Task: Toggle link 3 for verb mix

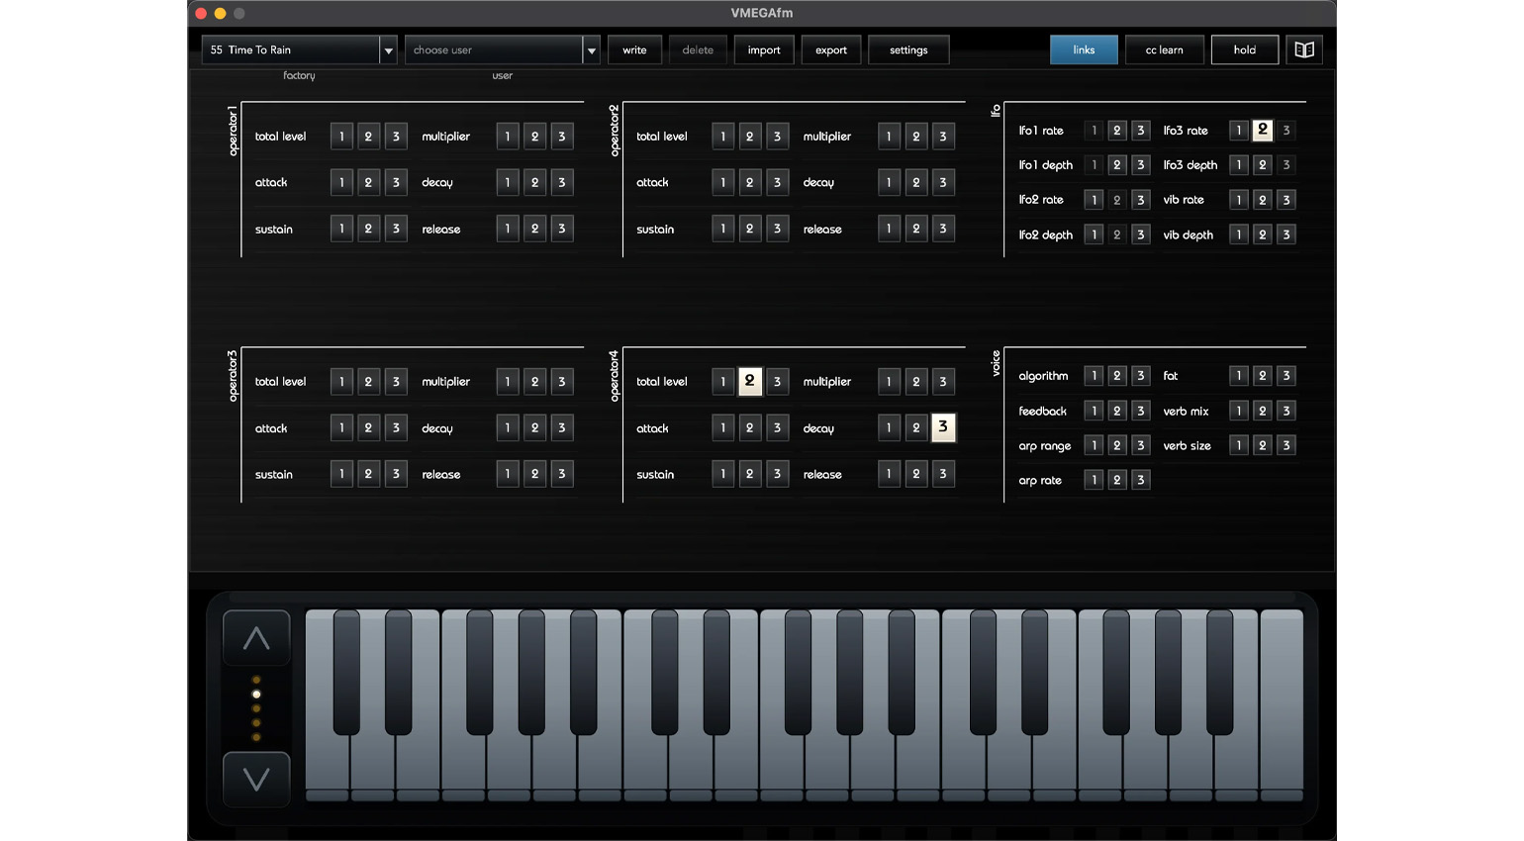Action: tap(1286, 411)
